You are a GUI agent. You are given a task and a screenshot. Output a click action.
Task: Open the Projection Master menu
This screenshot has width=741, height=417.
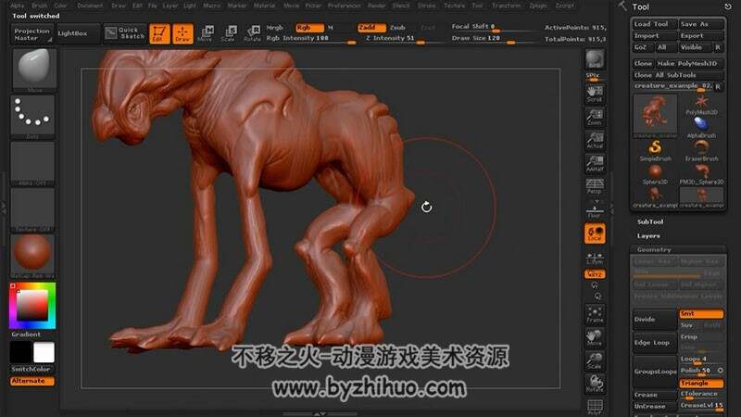point(31,34)
